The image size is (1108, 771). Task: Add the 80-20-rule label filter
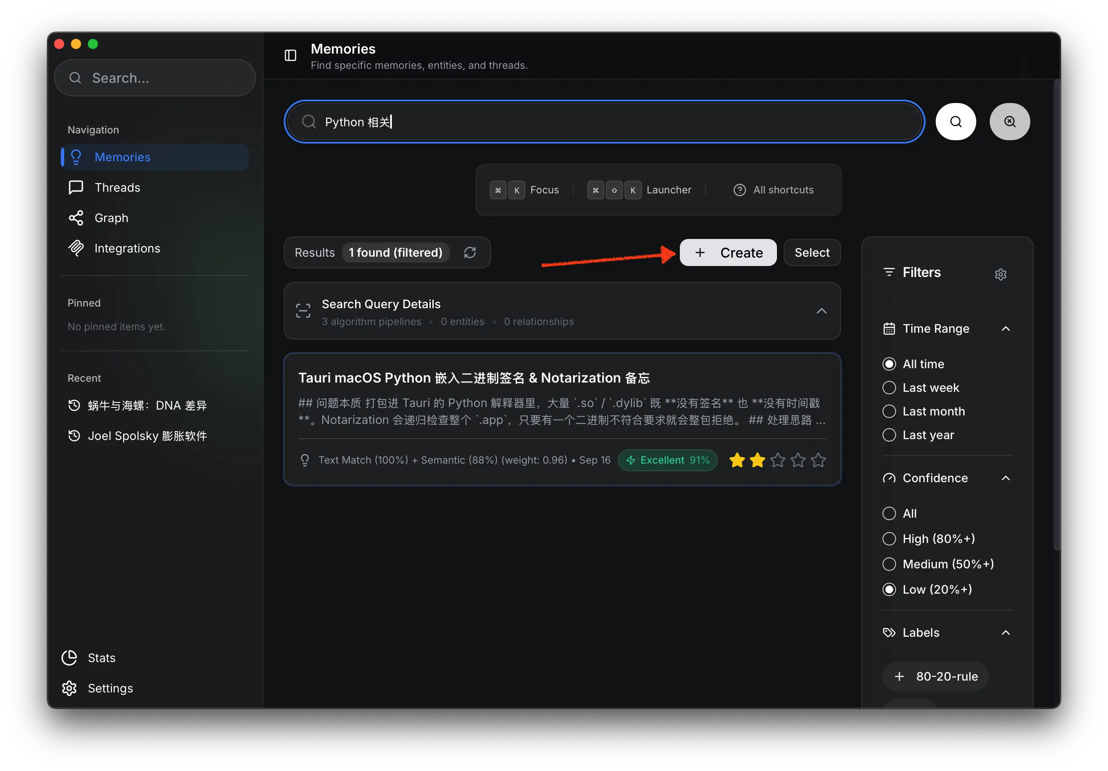pos(935,676)
